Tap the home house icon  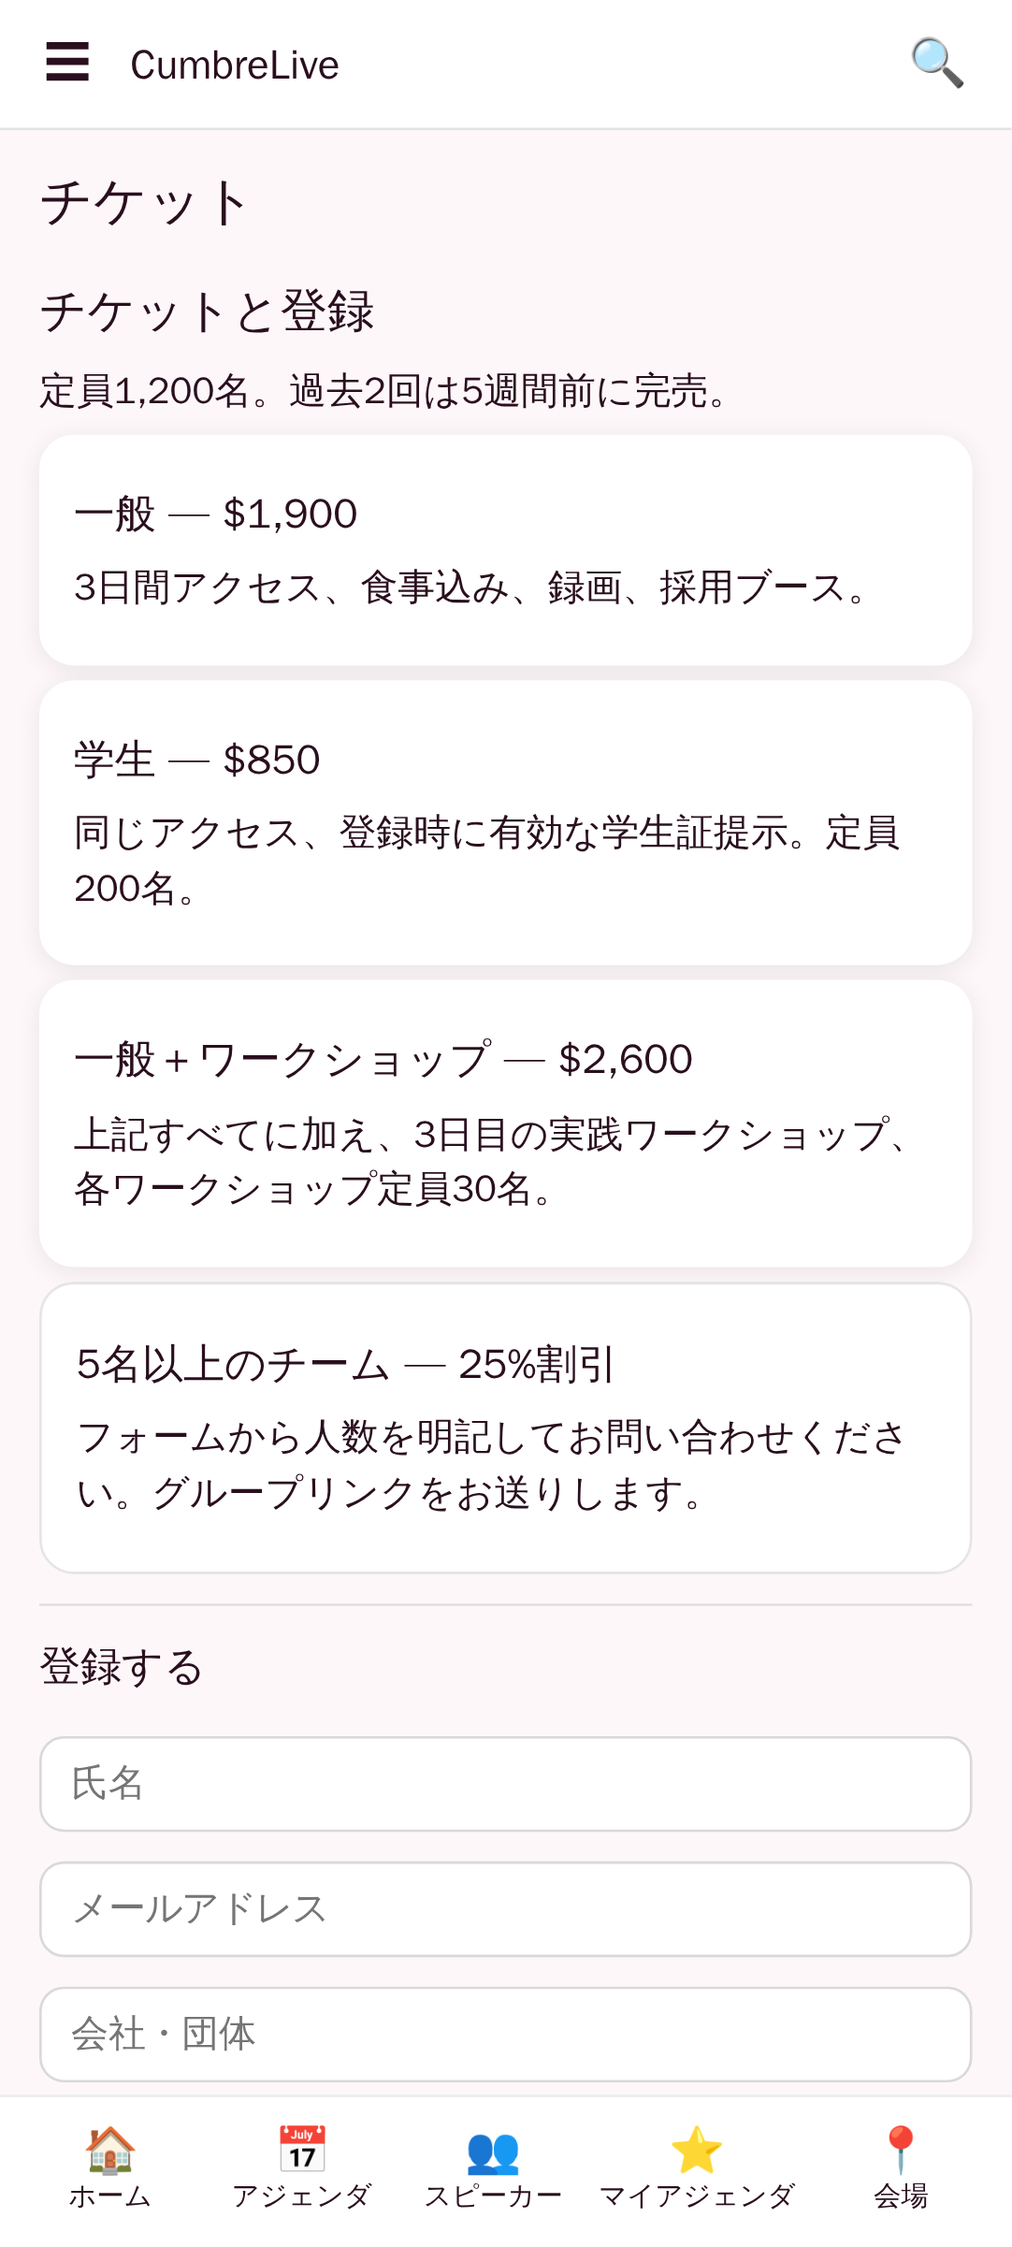110,2150
